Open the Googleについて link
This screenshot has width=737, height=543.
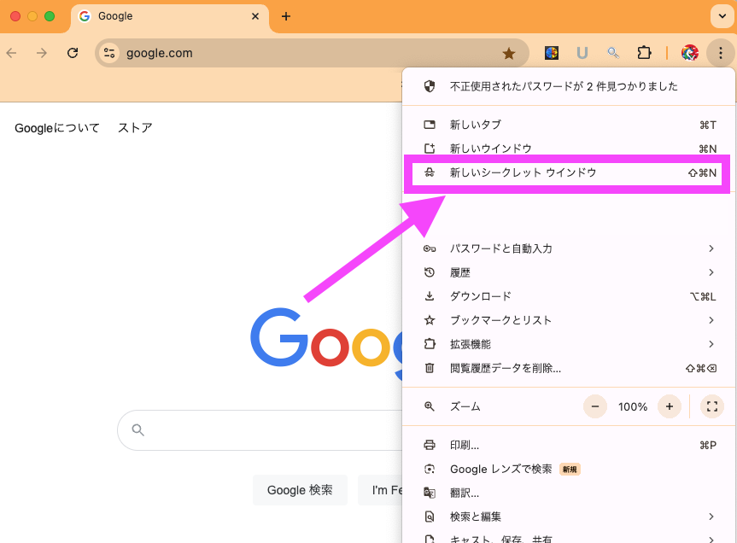[57, 128]
